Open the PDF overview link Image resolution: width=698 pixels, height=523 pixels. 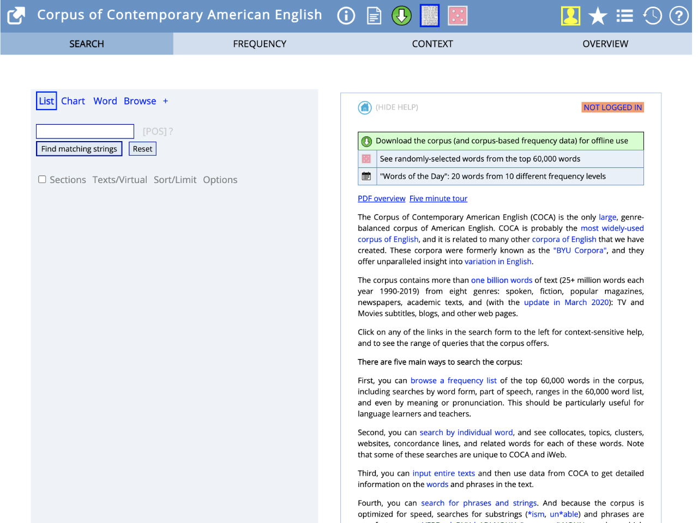[x=382, y=198]
